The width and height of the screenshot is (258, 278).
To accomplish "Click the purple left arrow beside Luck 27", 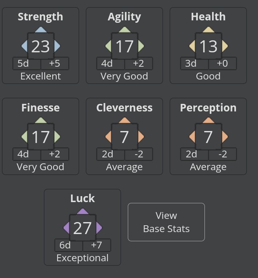I will [66, 228].
